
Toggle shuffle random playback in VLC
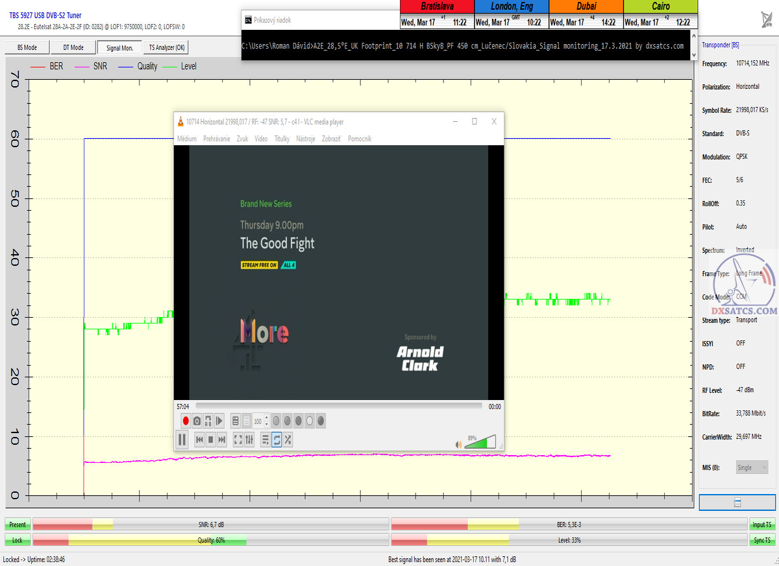(288, 440)
